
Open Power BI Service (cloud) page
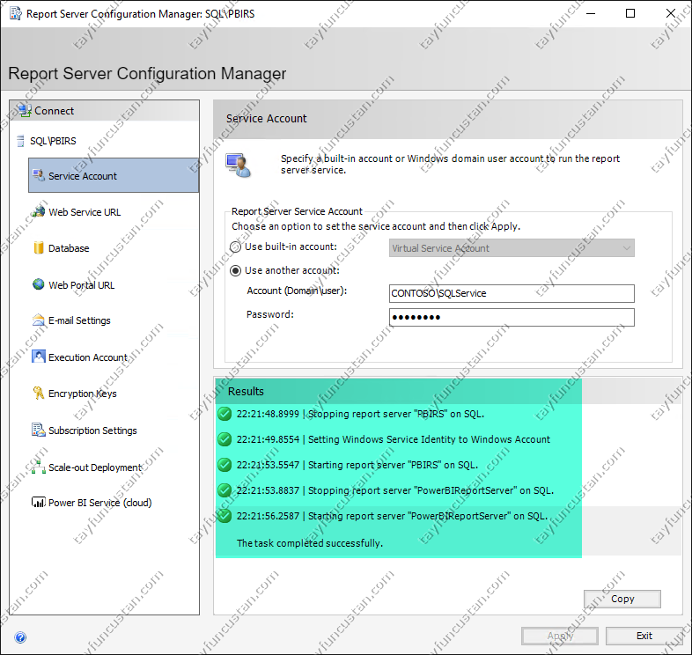(99, 503)
